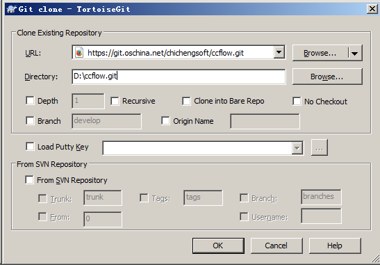Click the Cancel button
Image resolution: width=380 pixels, height=265 pixels.
point(276,246)
